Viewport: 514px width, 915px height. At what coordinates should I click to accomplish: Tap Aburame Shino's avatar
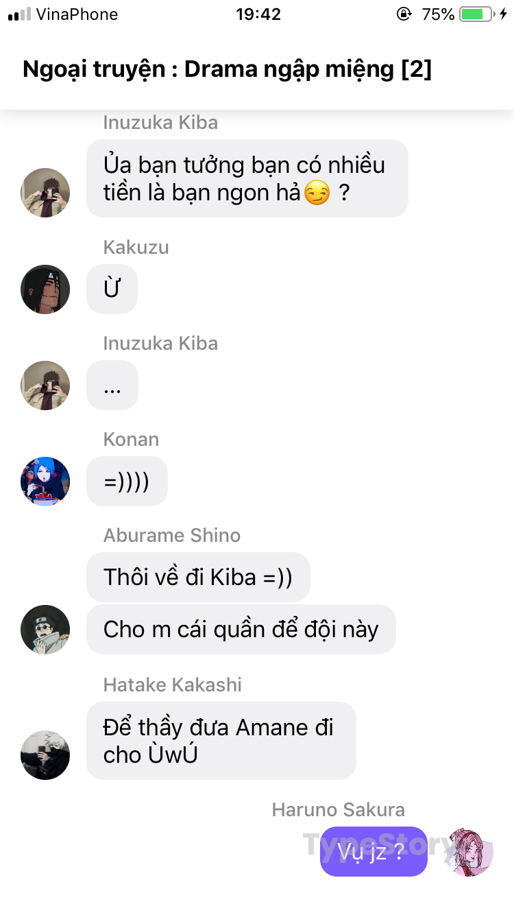coord(45,630)
